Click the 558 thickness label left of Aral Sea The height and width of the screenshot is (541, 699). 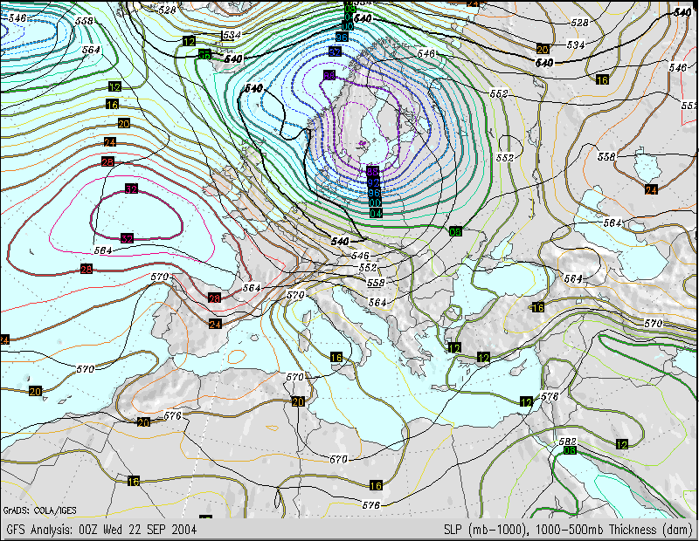608,156
